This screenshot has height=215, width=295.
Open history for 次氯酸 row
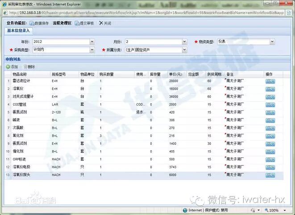pos(270,128)
